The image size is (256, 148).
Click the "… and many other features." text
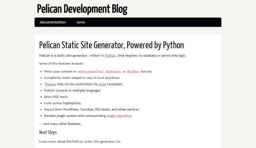click(60, 124)
